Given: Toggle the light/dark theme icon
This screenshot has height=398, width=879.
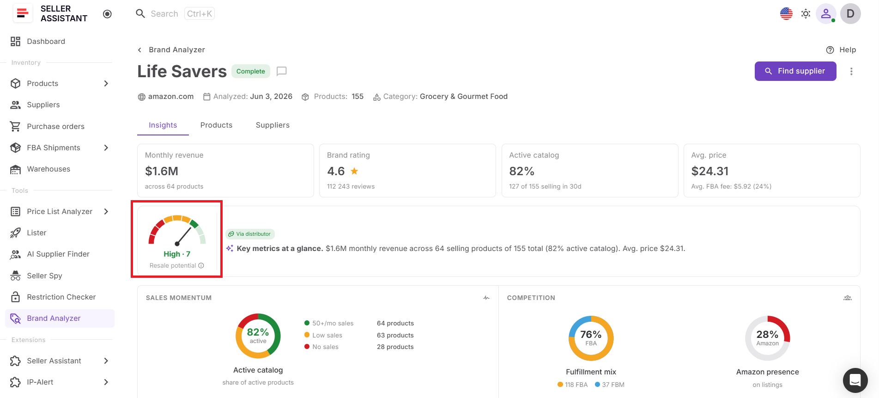Looking at the screenshot, I should pos(806,14).
